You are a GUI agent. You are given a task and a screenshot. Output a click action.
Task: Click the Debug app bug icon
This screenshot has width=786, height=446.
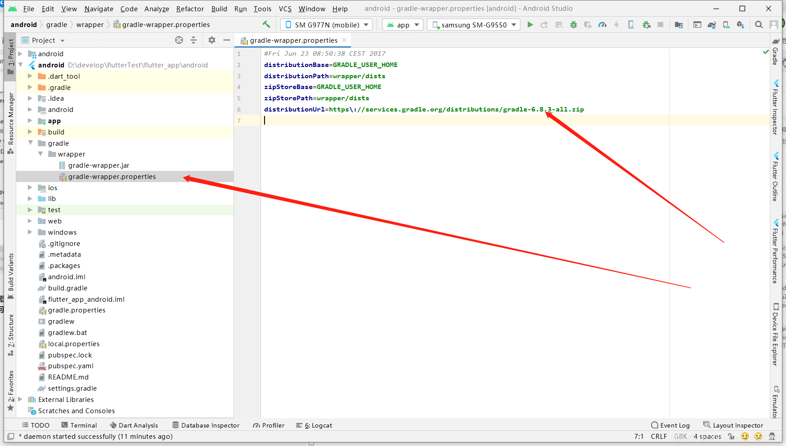(x=574, y=25)
